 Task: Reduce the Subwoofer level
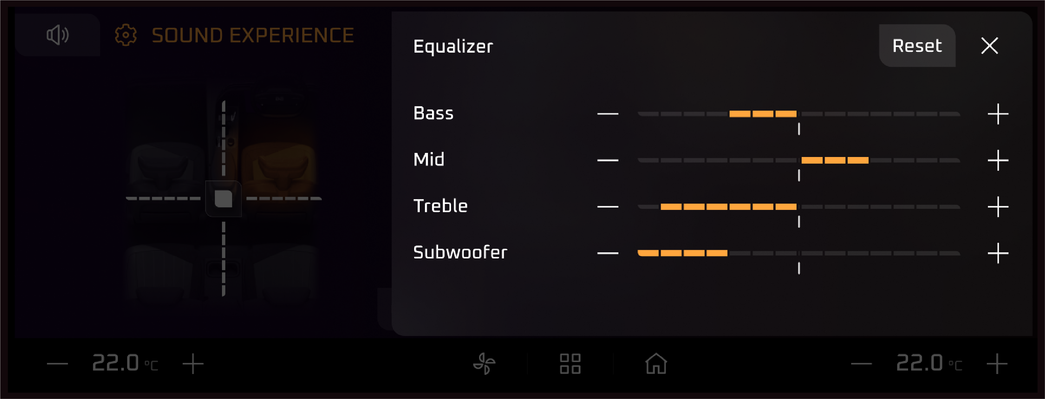click(x=608, y=254)
